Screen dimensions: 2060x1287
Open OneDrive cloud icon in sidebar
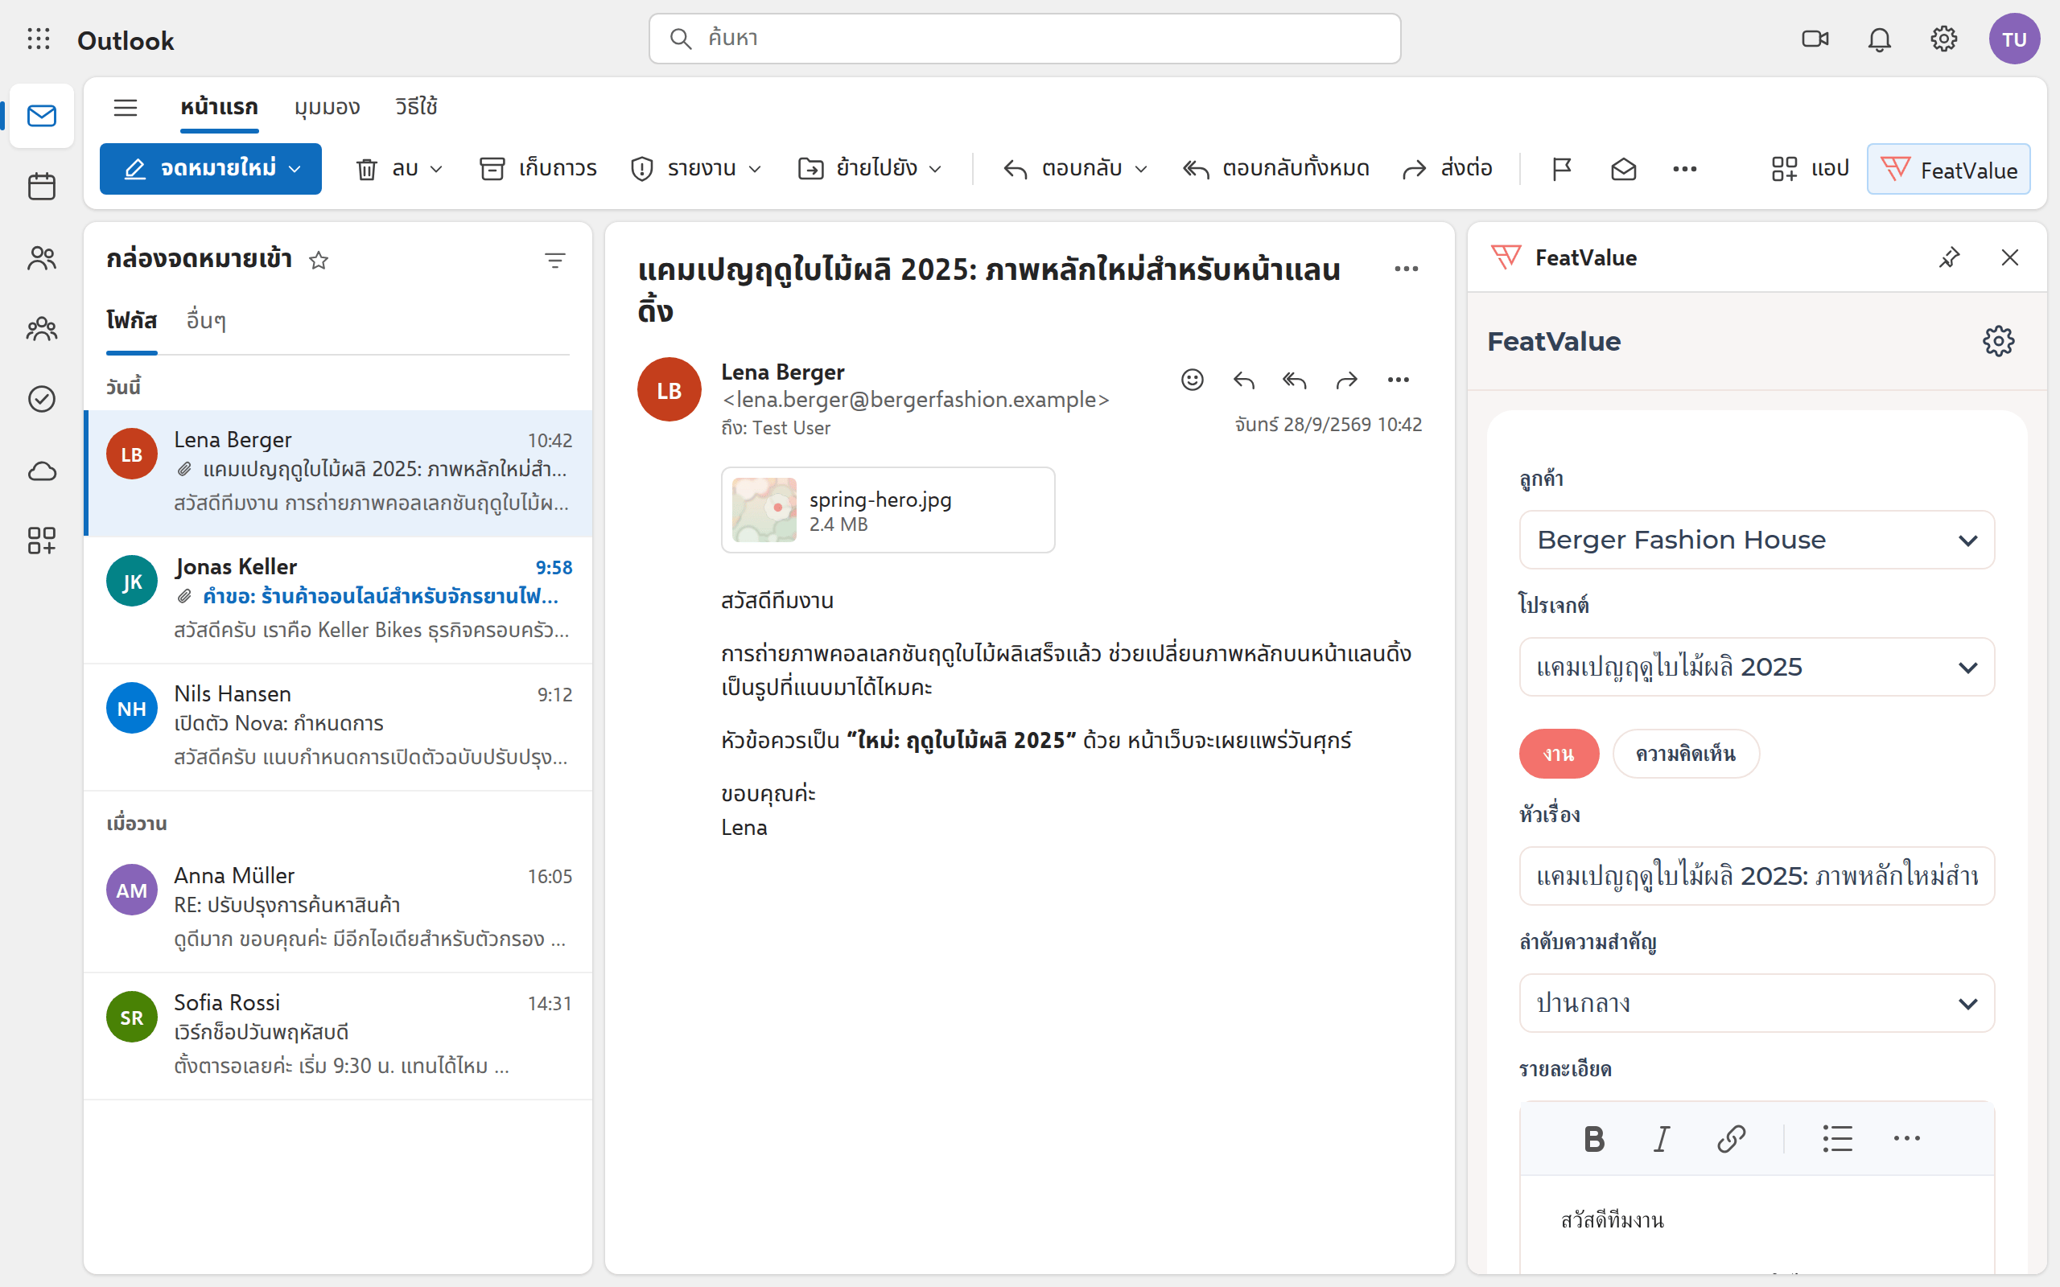[42, 471]
